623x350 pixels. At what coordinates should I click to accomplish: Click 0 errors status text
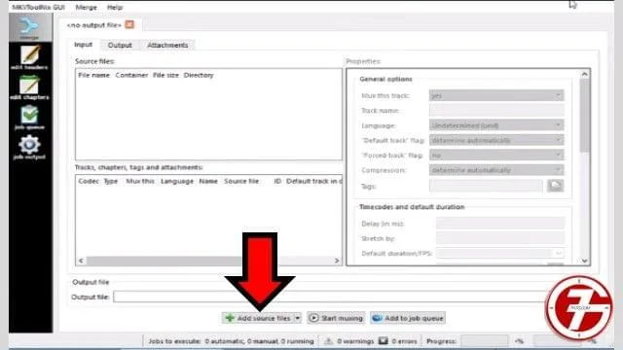[x=404, y=341]
